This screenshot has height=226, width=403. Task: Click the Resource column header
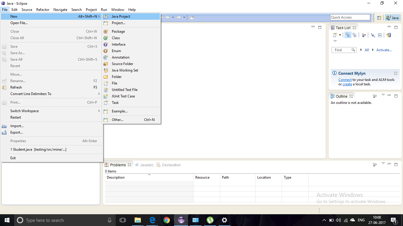coord(207,177)
